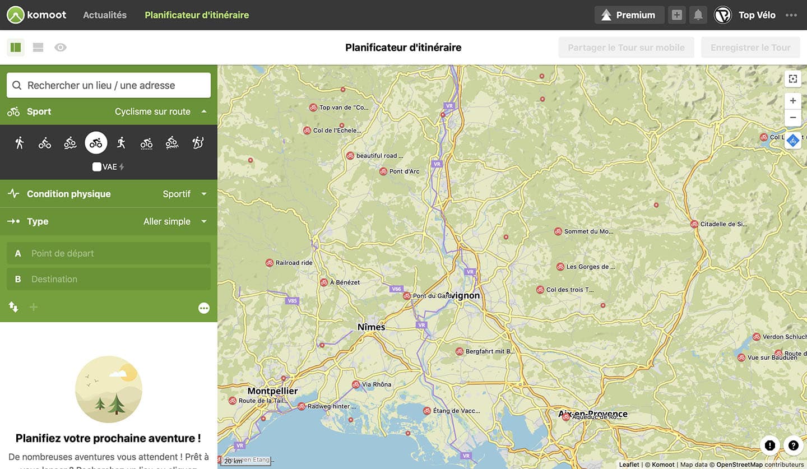Image resolution: width=807 pixels, height=469 pixels.
Task: Open the map layers diamond button
Action: pyautogui.click(x=793, y=141)
